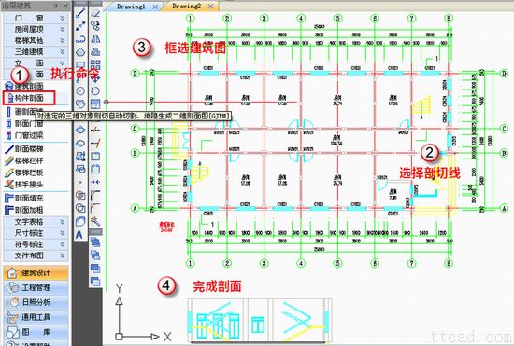Image resolution: width=514 pixels, height=346 pixels.
Task: Select the Erase modify tool
Action: pos(95,13)
